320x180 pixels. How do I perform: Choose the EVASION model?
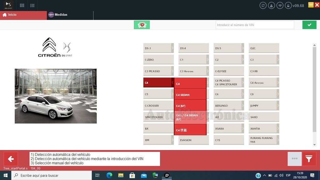pyautogui.click(x=194, y=140)
